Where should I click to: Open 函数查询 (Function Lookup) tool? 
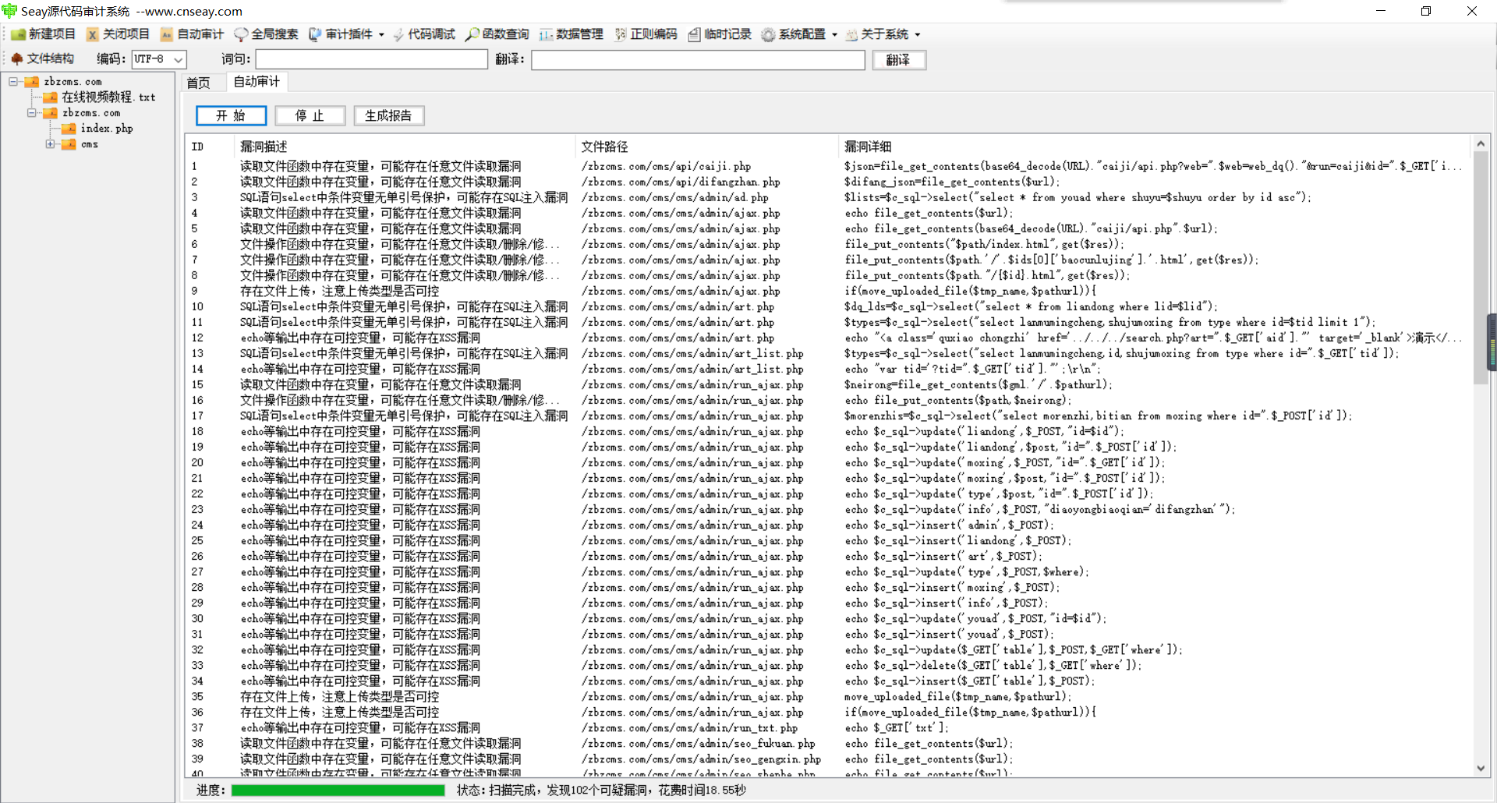click(497, 34)
